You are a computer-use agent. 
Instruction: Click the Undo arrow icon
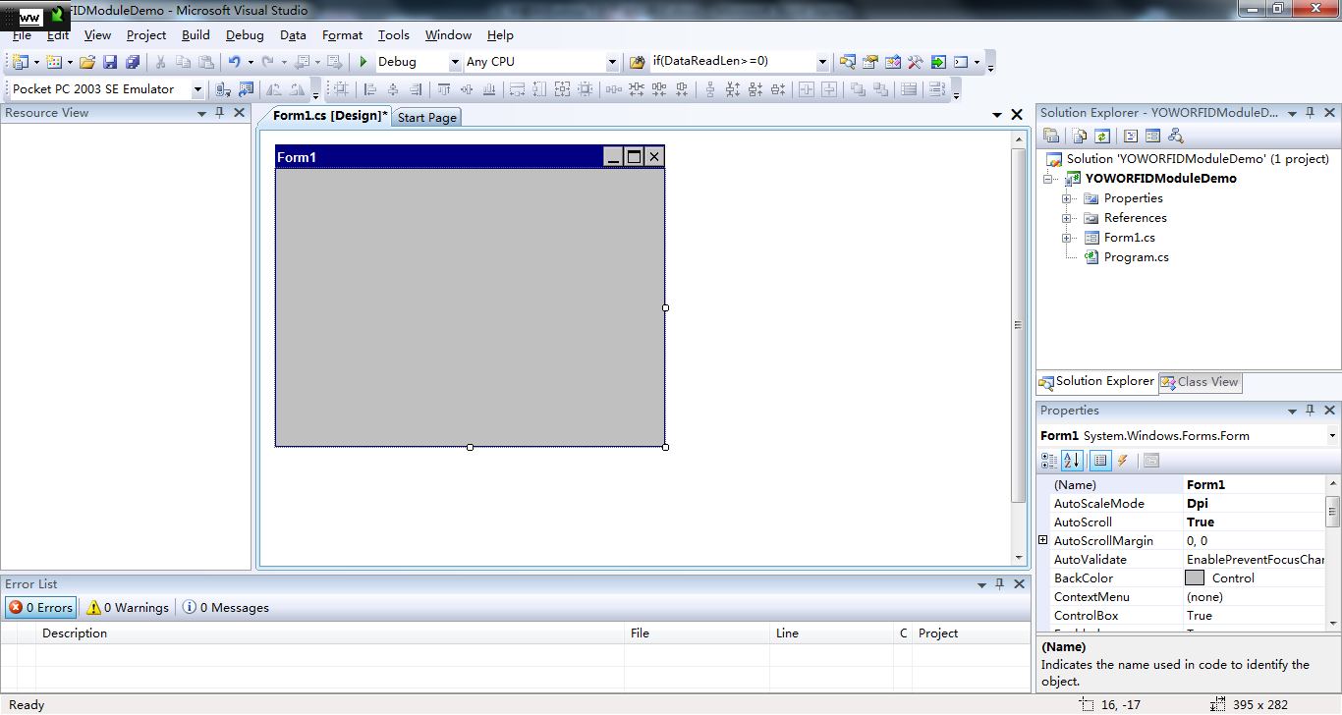pyautogui.click(x=234, y=62)
